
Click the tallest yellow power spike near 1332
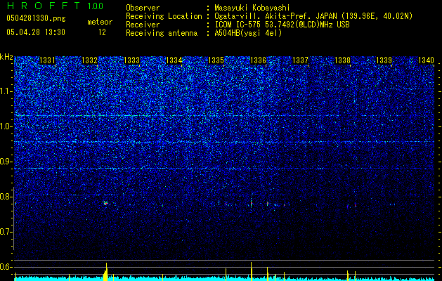point(106,272)
